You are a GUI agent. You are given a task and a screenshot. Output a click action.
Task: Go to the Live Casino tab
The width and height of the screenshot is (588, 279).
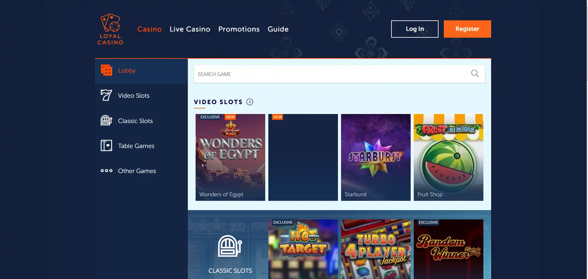coord(190,29)
